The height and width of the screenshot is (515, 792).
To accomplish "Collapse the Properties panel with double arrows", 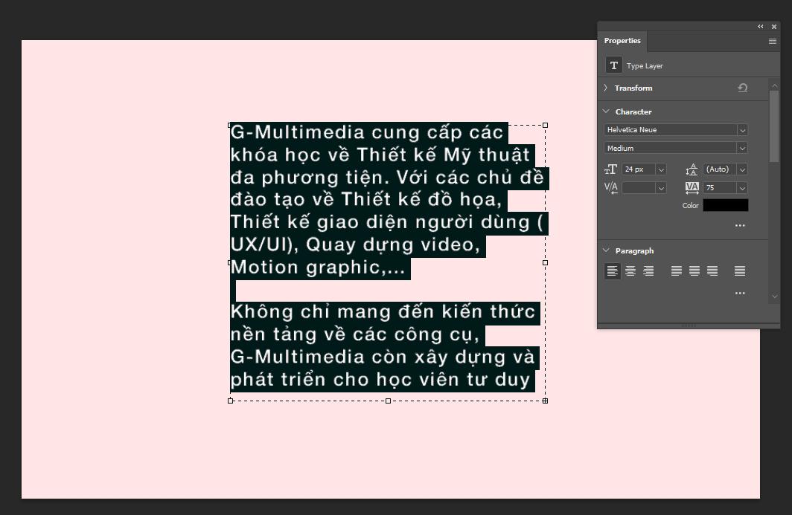I will click(759, 26).
